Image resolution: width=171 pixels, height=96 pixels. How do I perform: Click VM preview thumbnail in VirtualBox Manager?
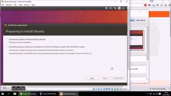(x=137, y=40)
